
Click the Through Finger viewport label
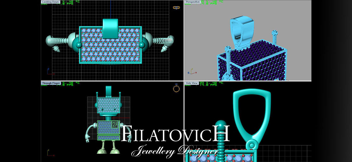(51, 83)
